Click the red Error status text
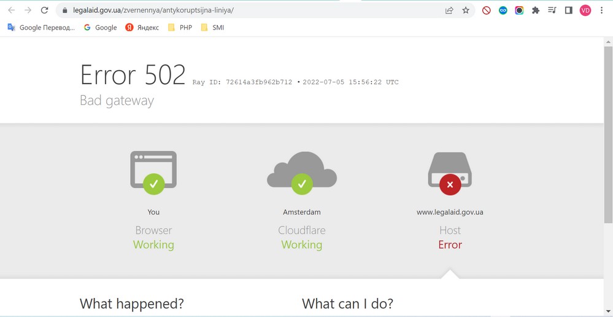 point(450,245)
